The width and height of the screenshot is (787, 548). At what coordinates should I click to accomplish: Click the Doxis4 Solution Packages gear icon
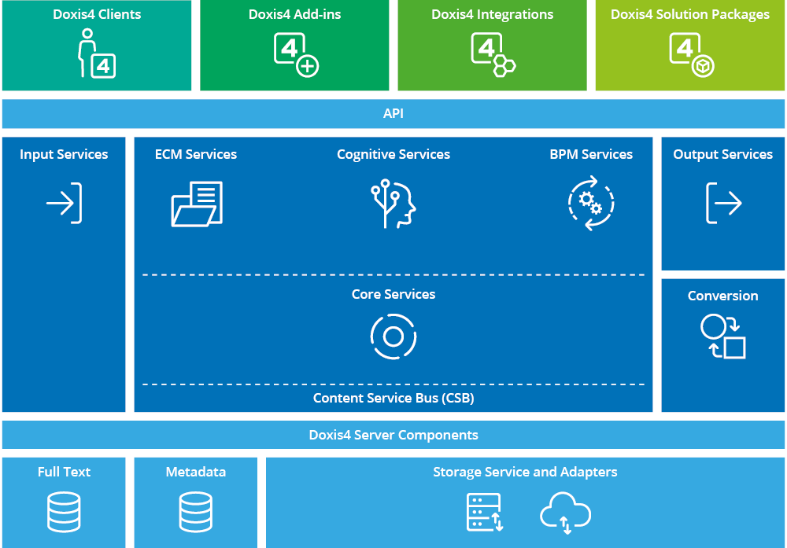click(x=689, y=53)
